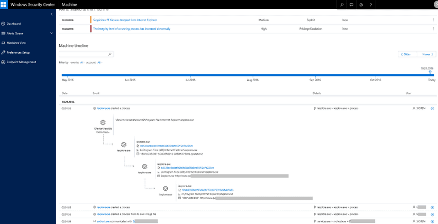The image size is (438, 224).
Task: Open Endpoint Management in sidebar
Action: (x=22, y=62)
